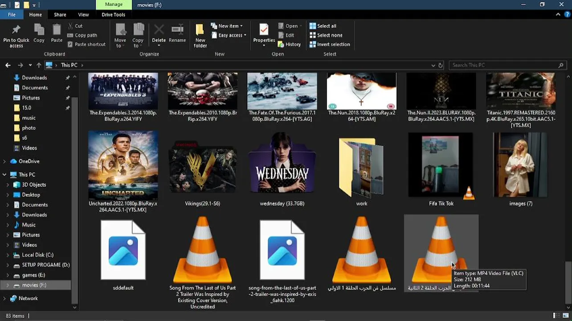This screenshot has width=572, height=321.
Task: Collapse the This PC tree node
Action: pyautogui.click(x=4, y=175)
